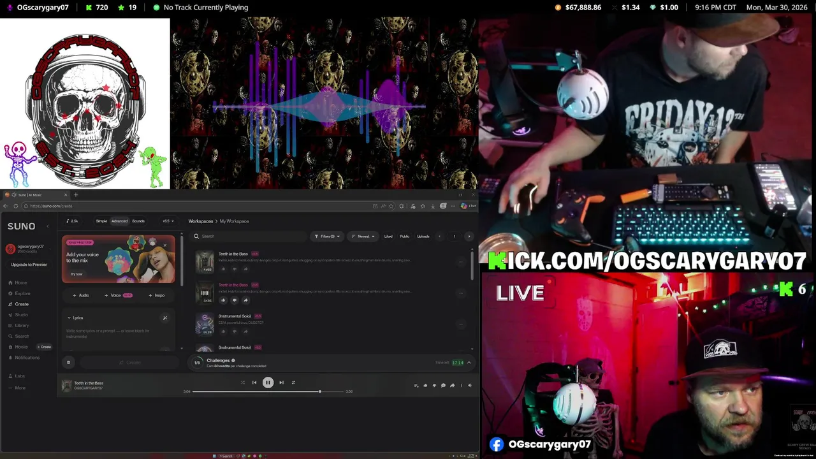Open more options for first Instrumental Solo
This screenshot has height=459, width=816.
point(461,324)
